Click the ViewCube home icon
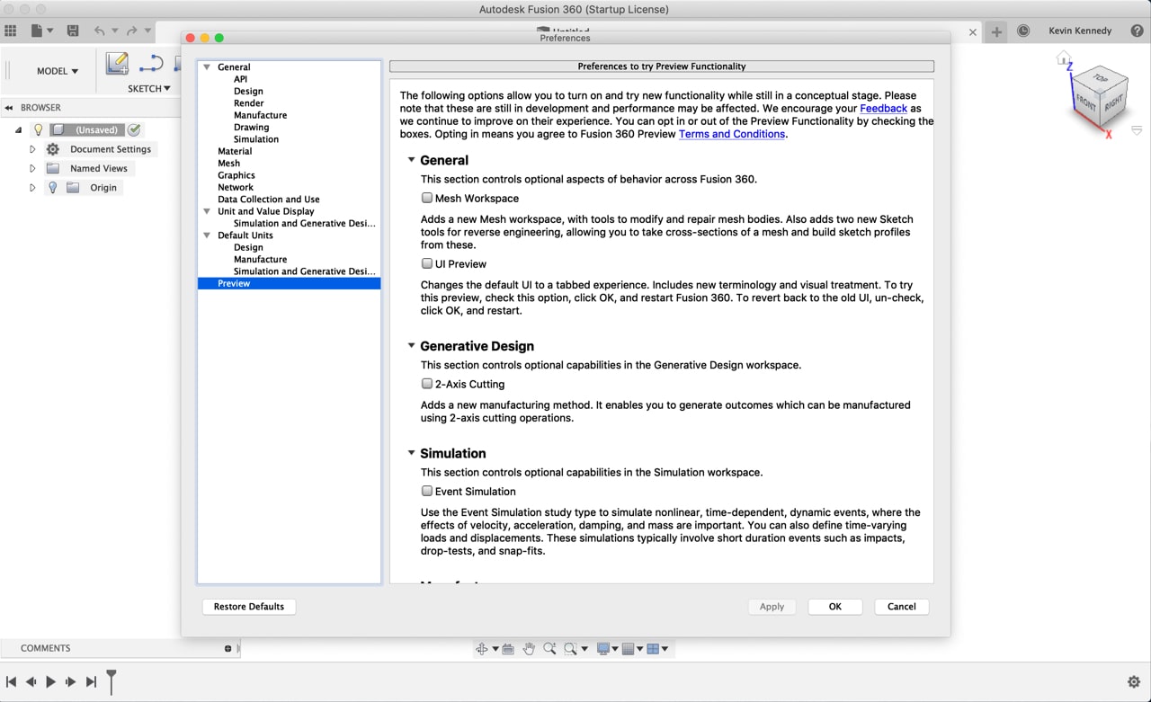1151x702 pixels. click(x=1064, y=58)
